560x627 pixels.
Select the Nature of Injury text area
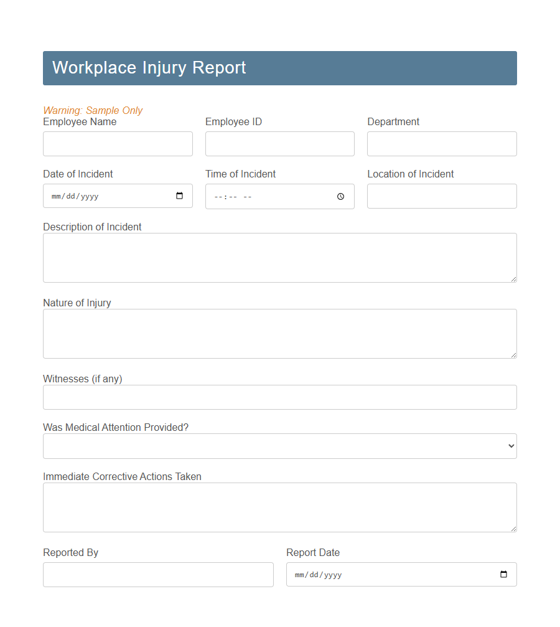[x=279, y=333]
